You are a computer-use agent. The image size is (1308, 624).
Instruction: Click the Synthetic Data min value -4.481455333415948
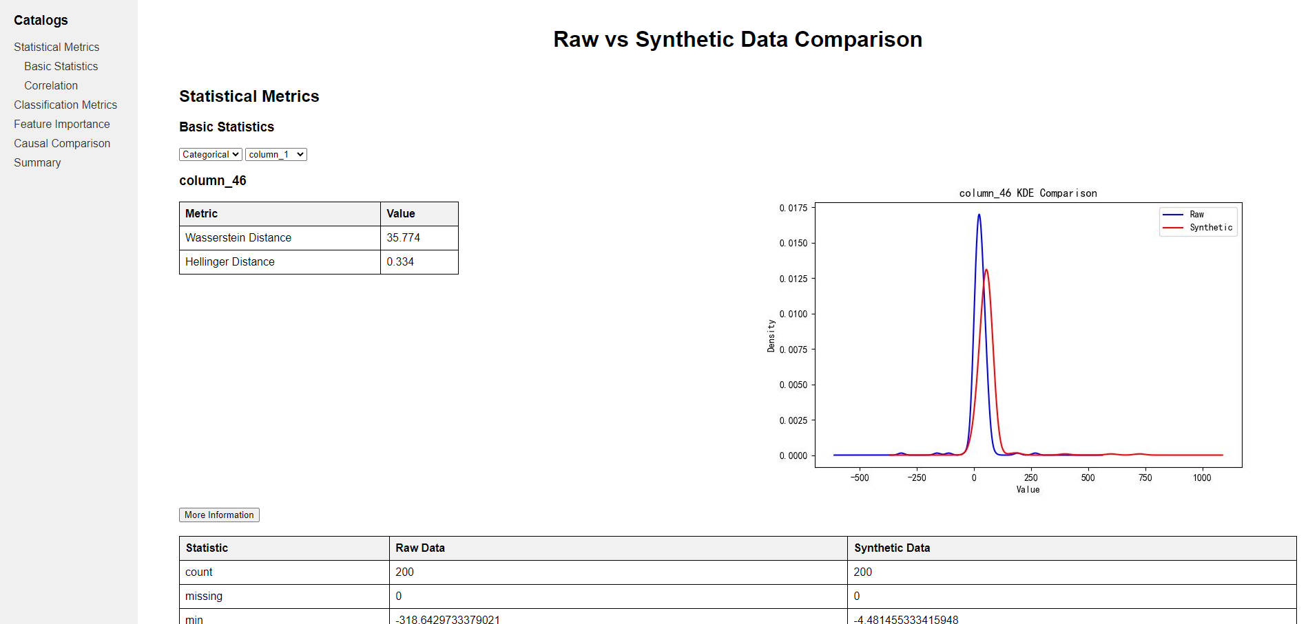[x=1072, y=617]
